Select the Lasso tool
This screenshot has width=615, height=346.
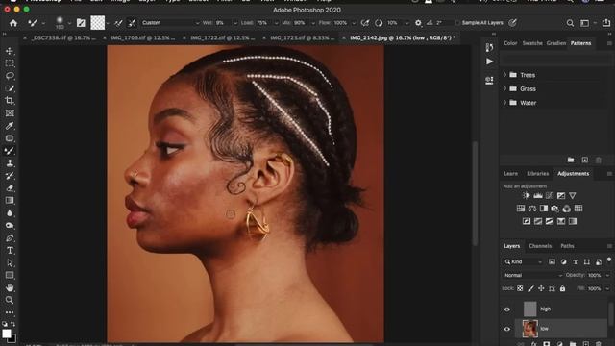point(10,76)
